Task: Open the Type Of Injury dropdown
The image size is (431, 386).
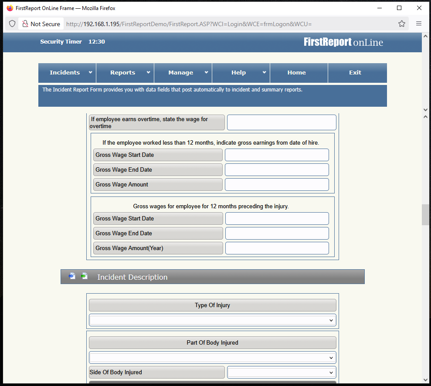Action: tap(212, 320)
